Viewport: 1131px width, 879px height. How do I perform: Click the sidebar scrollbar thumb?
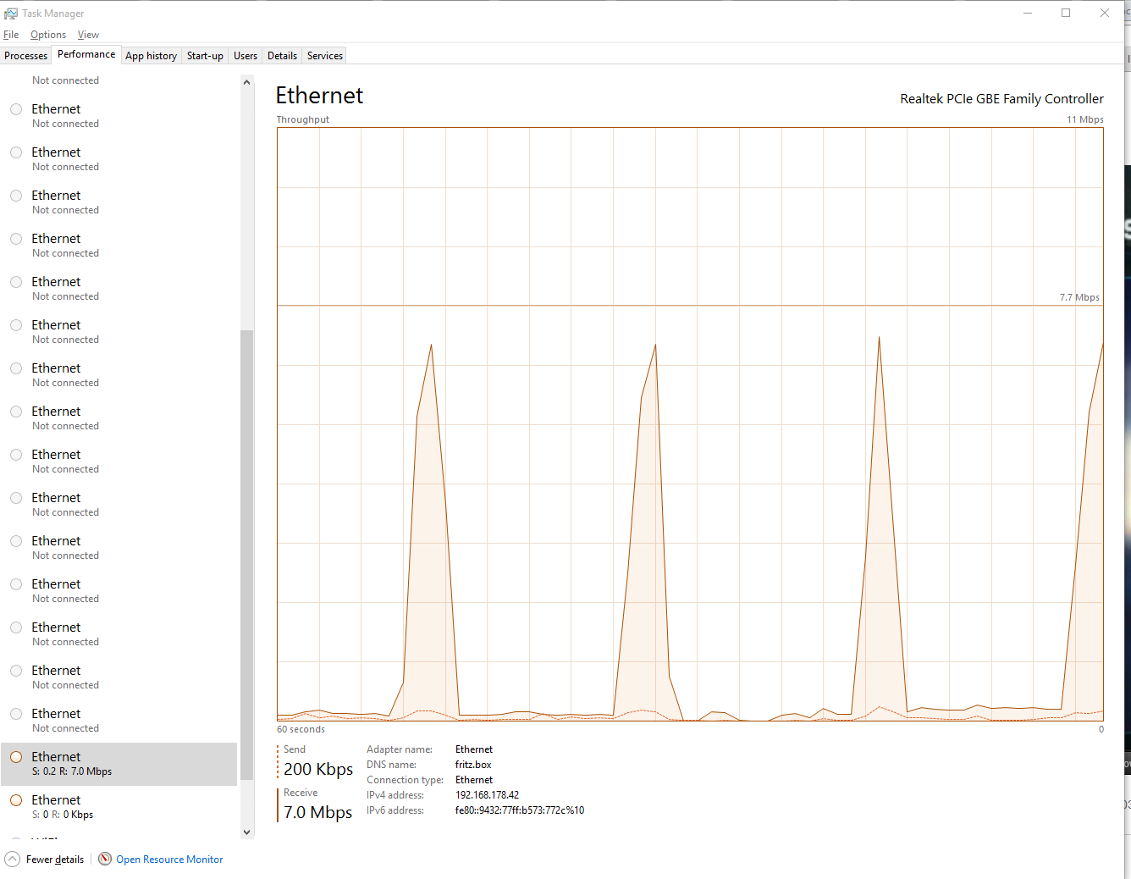(247, 555)
